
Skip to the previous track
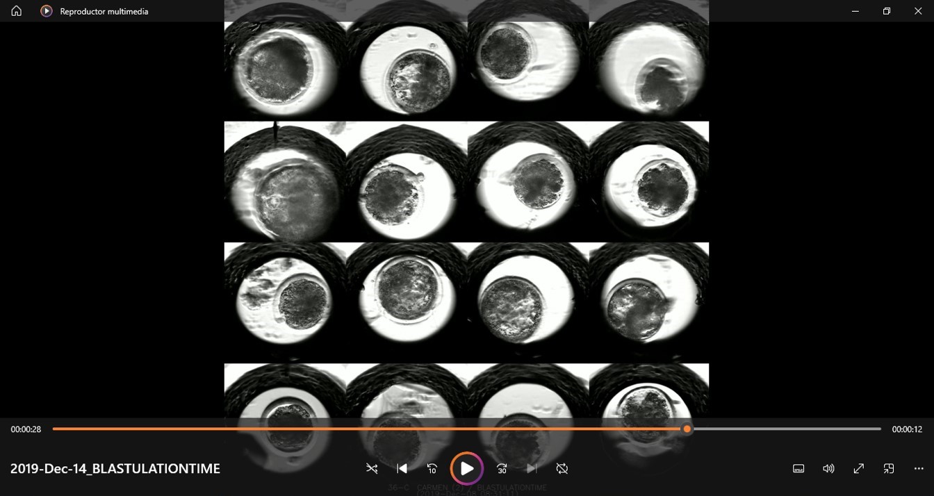(x=402, y=469)
